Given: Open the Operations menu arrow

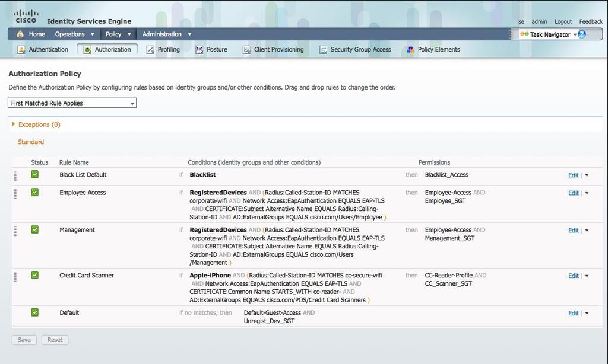Looking at the screenshot, I should [x=92, y=34].
